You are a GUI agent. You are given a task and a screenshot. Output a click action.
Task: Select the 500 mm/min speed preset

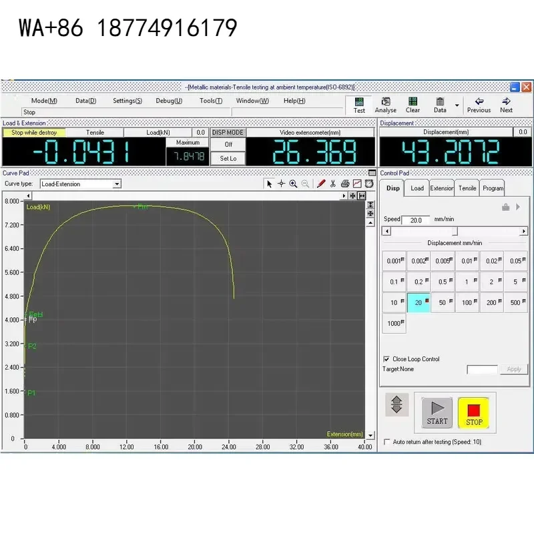[x=516, y=302]
